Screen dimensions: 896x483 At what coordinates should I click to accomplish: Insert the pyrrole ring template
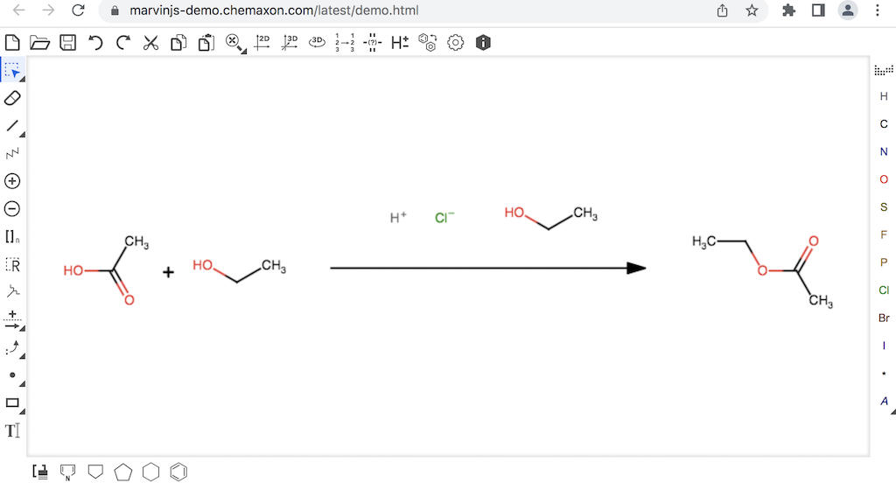[x=67, y=472]
